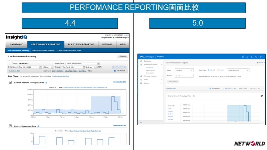
Task: Click the InsightIQ Status green indicator
Action: (x=113, y=38)
